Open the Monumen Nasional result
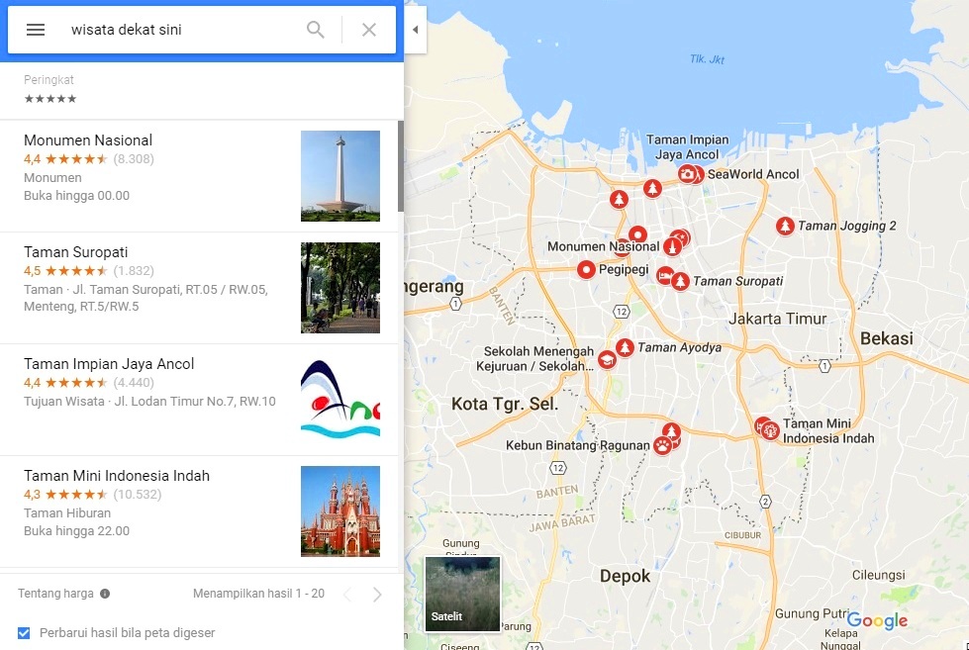The image size is (969, 650). (x=199, y=176)
